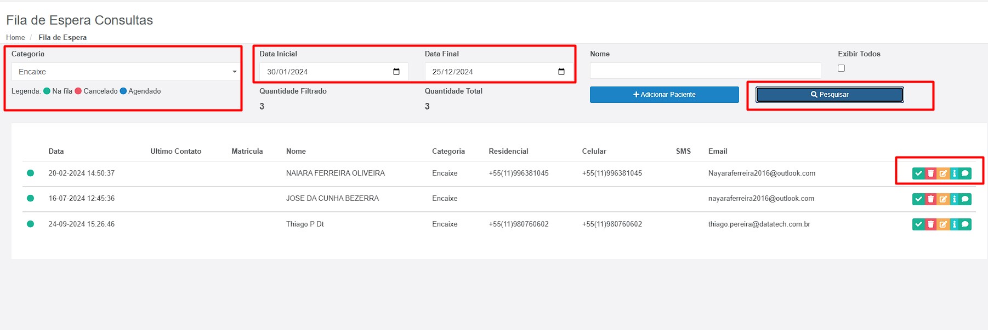Enable the Exibir Todos checkbox
Screen dimensions: 988x330
coord(841,68)
